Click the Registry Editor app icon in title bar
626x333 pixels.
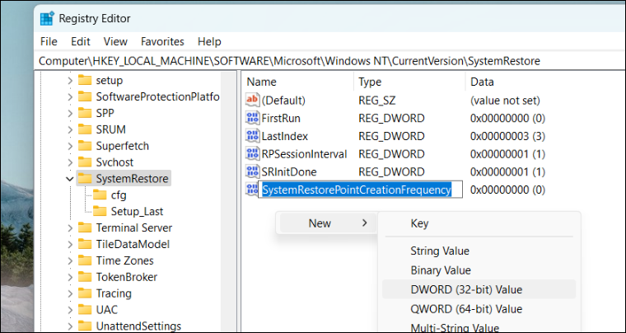point(47,18)
